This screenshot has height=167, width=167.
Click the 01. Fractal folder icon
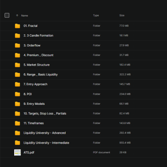point(18,26)
